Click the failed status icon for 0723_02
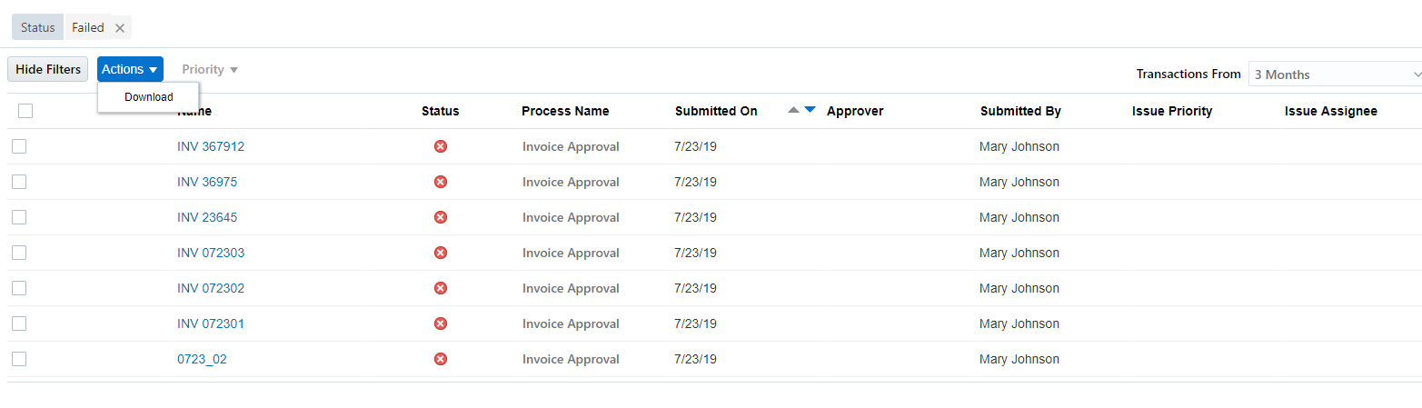 [x=441, y=359]
